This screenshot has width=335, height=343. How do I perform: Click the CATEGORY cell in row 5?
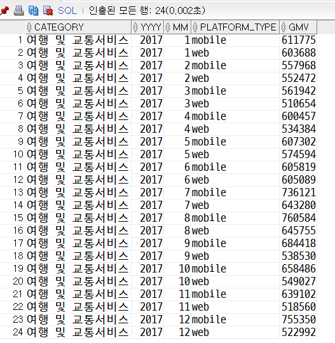click(78, 91)
